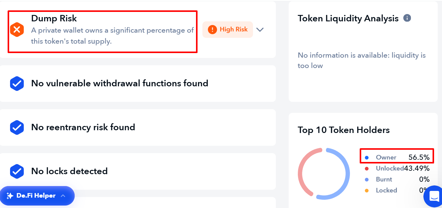Click the Dump Risk heading text
The width and height of the screenshot is (442, 208).
coord(54,18)
